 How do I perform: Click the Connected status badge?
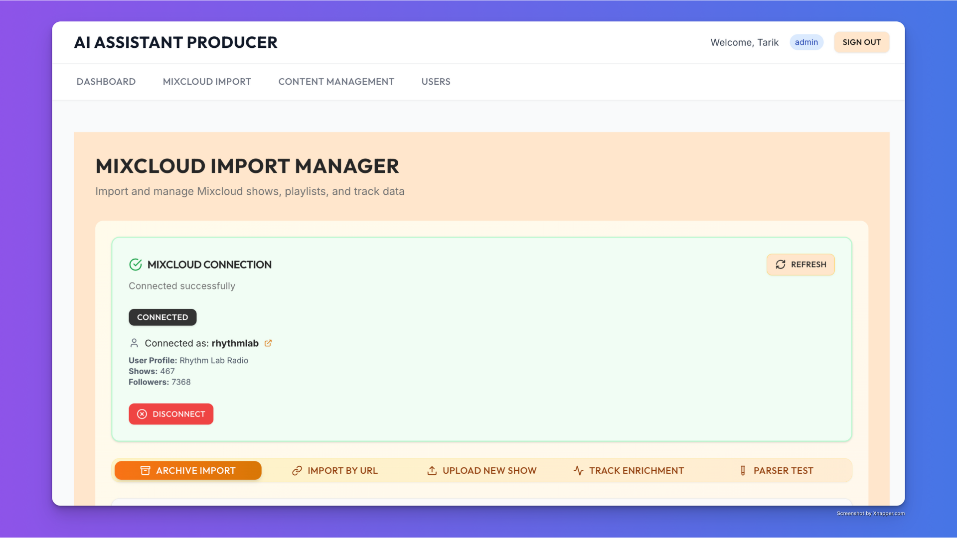[162, 317]
